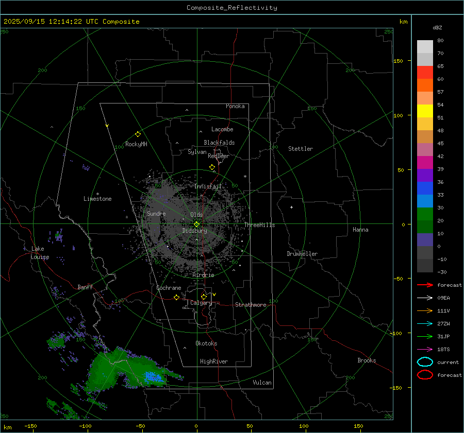The height and width of the screenshot is (433, 464).
Task: Click the Brooks label
Action: point(367,360)
